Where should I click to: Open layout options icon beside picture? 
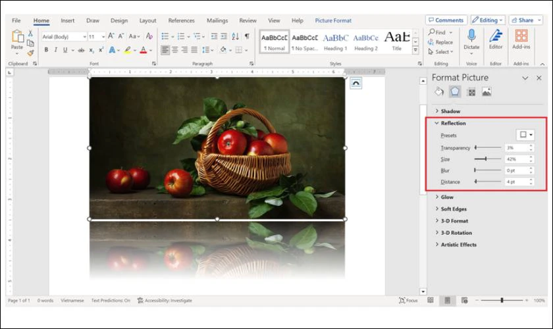click(356, 83)
